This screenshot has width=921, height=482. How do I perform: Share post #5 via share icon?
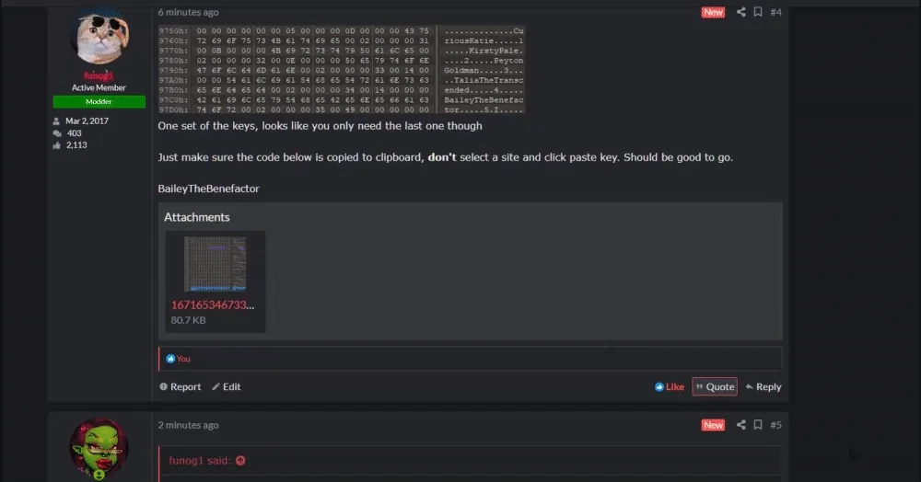click(x=740, y=425)
